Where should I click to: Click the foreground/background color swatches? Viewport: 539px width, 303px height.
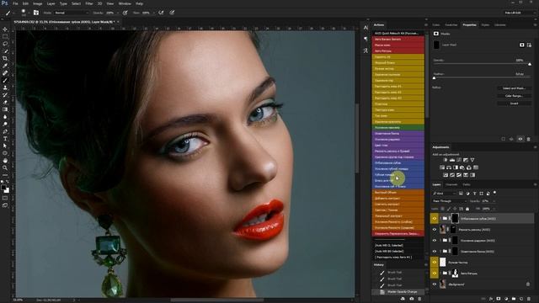pos(5,189)
